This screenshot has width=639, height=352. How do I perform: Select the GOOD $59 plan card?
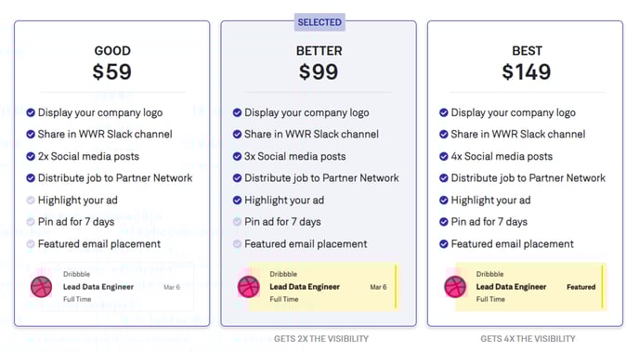(112, 174)
